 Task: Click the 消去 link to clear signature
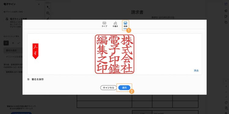[x=196, y=71]
